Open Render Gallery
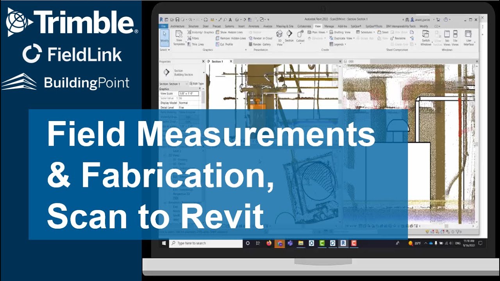The width and height of the screenshot is (500, 281). 260,44
